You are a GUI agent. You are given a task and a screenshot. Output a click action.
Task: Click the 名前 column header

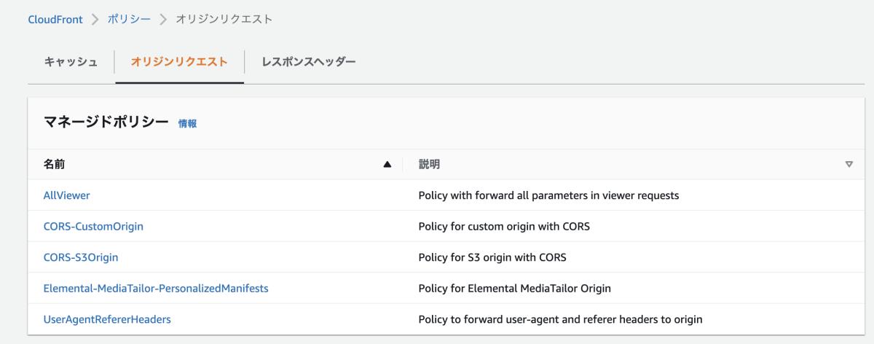(x=55, y=165)
